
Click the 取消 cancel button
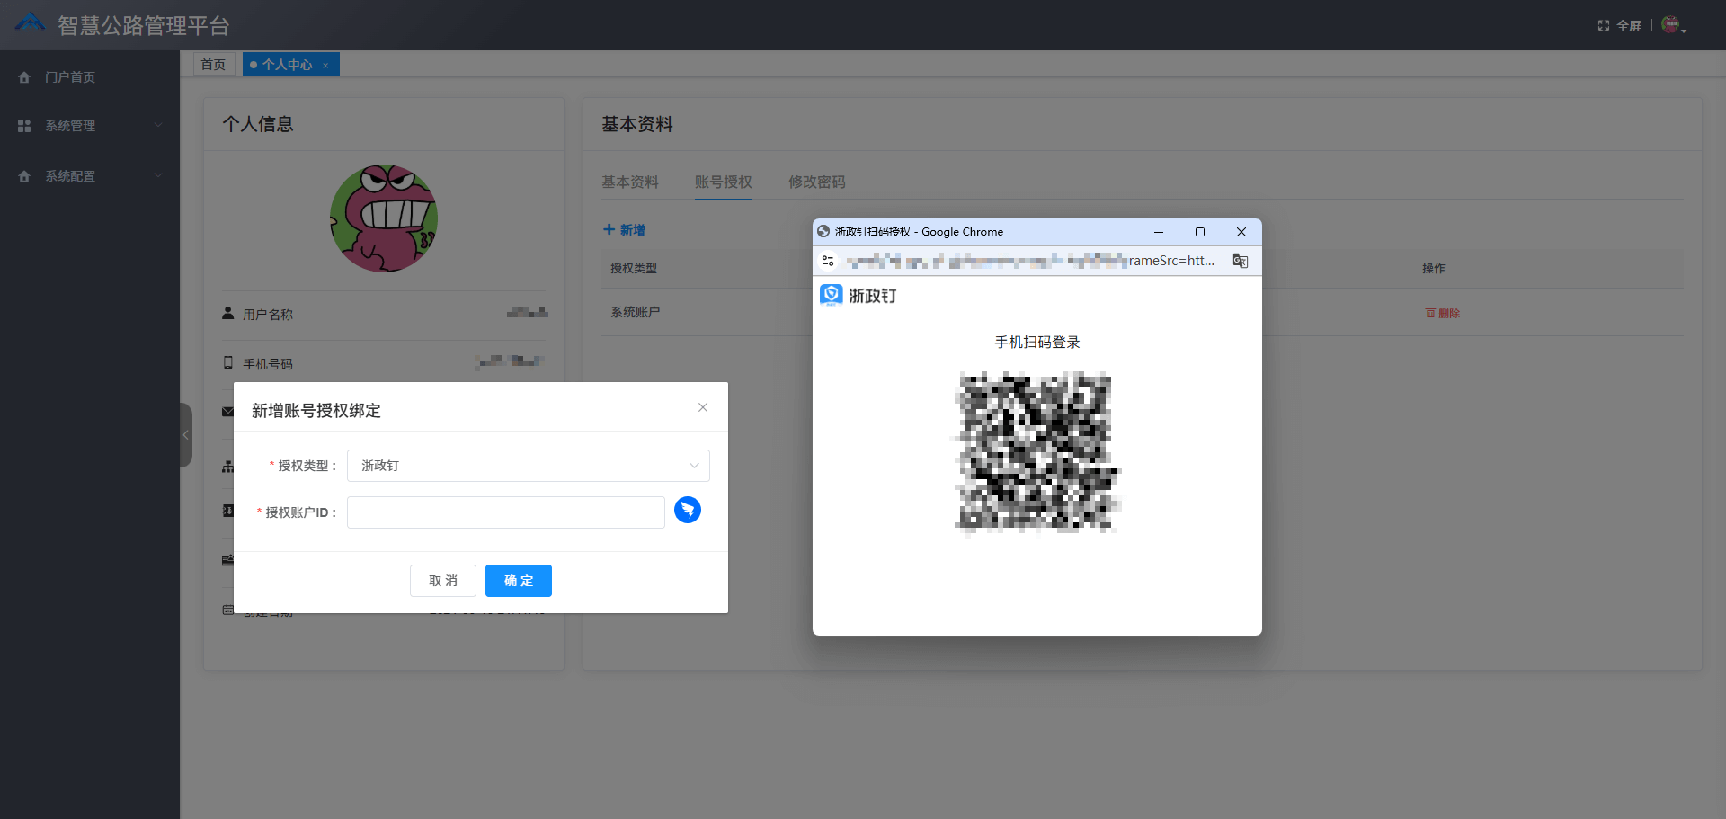[443, 581]
